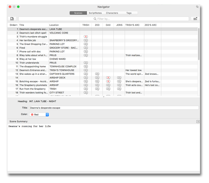Click the pin icon in title bar

click(197, 7)
